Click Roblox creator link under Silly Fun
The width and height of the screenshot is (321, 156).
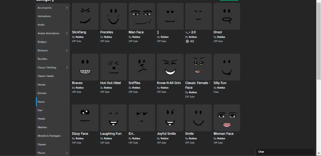[221, 88]
